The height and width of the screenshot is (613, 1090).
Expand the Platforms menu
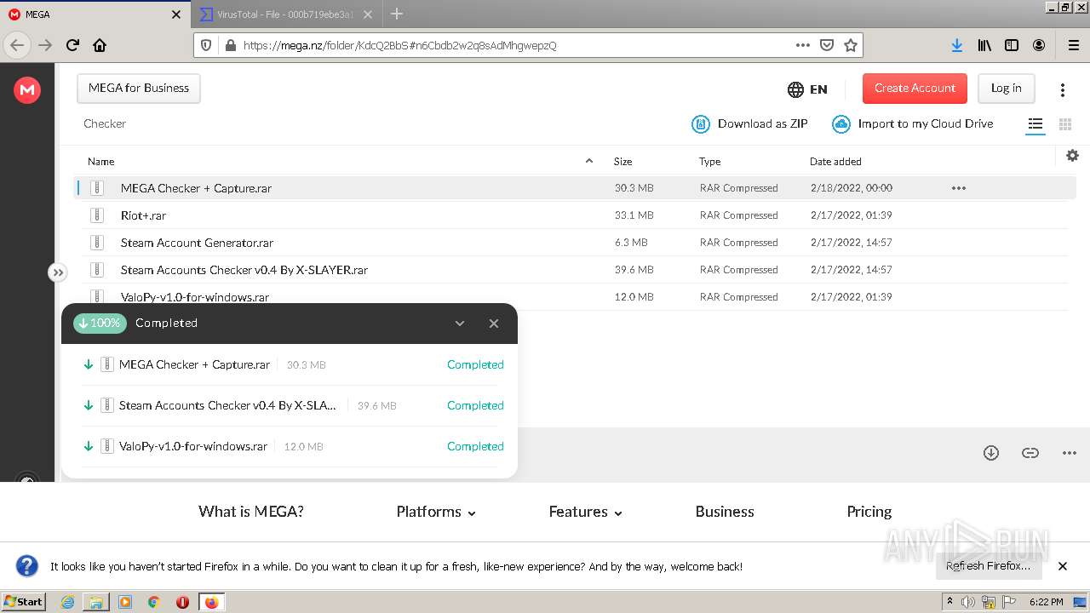click(x=436, y=512)
